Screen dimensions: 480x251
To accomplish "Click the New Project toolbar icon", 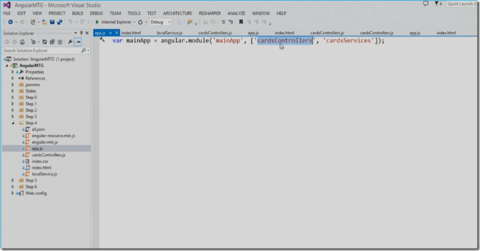I will click(33, 22).
